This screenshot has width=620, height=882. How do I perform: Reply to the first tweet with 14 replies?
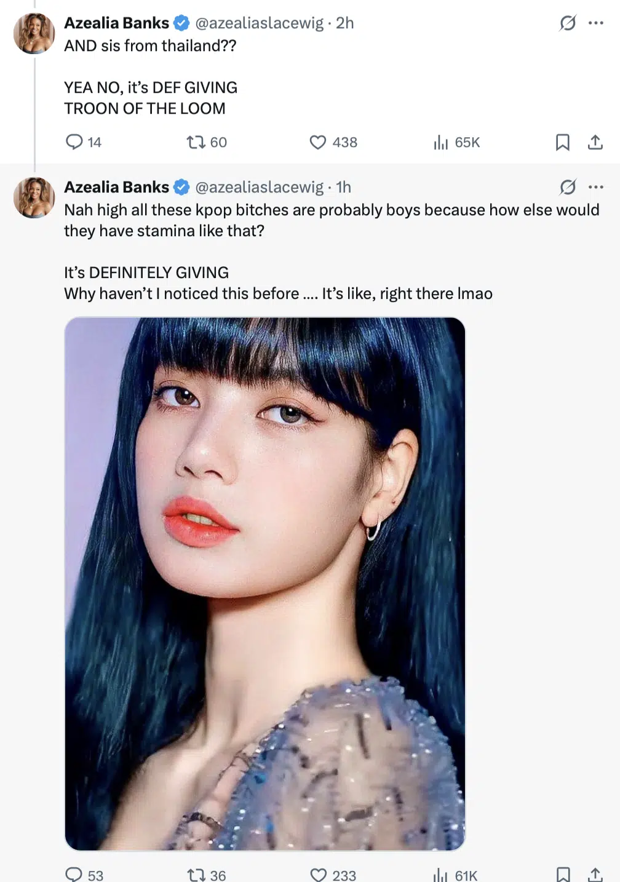(74, 142)
